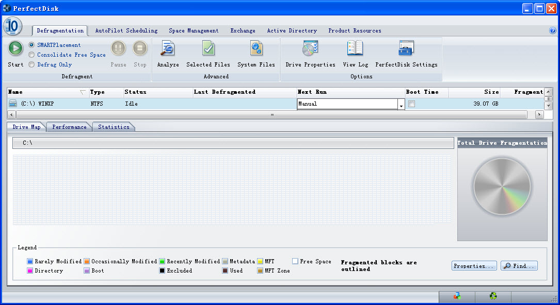Switch to AutoPilot Scheduling tab
The image size is (560, 305).
pos(126,31)
